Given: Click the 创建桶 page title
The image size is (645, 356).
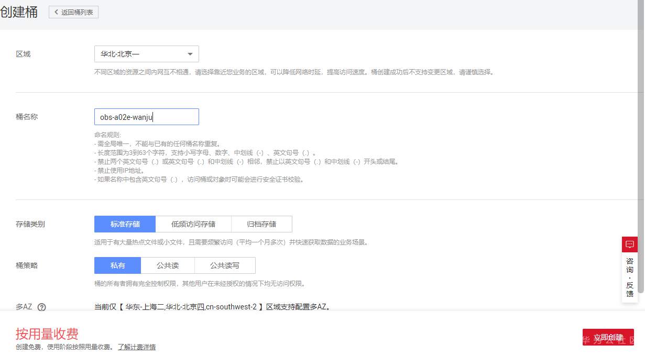Looking at the screenshot, I should click(x=19, y=12).
